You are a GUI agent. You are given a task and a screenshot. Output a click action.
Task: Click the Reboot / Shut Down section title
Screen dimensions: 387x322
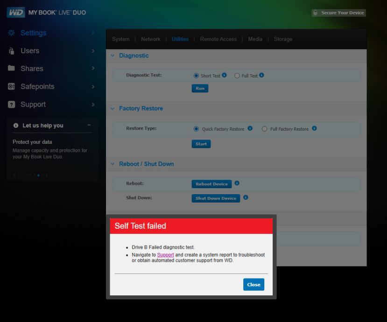point(147,164)
